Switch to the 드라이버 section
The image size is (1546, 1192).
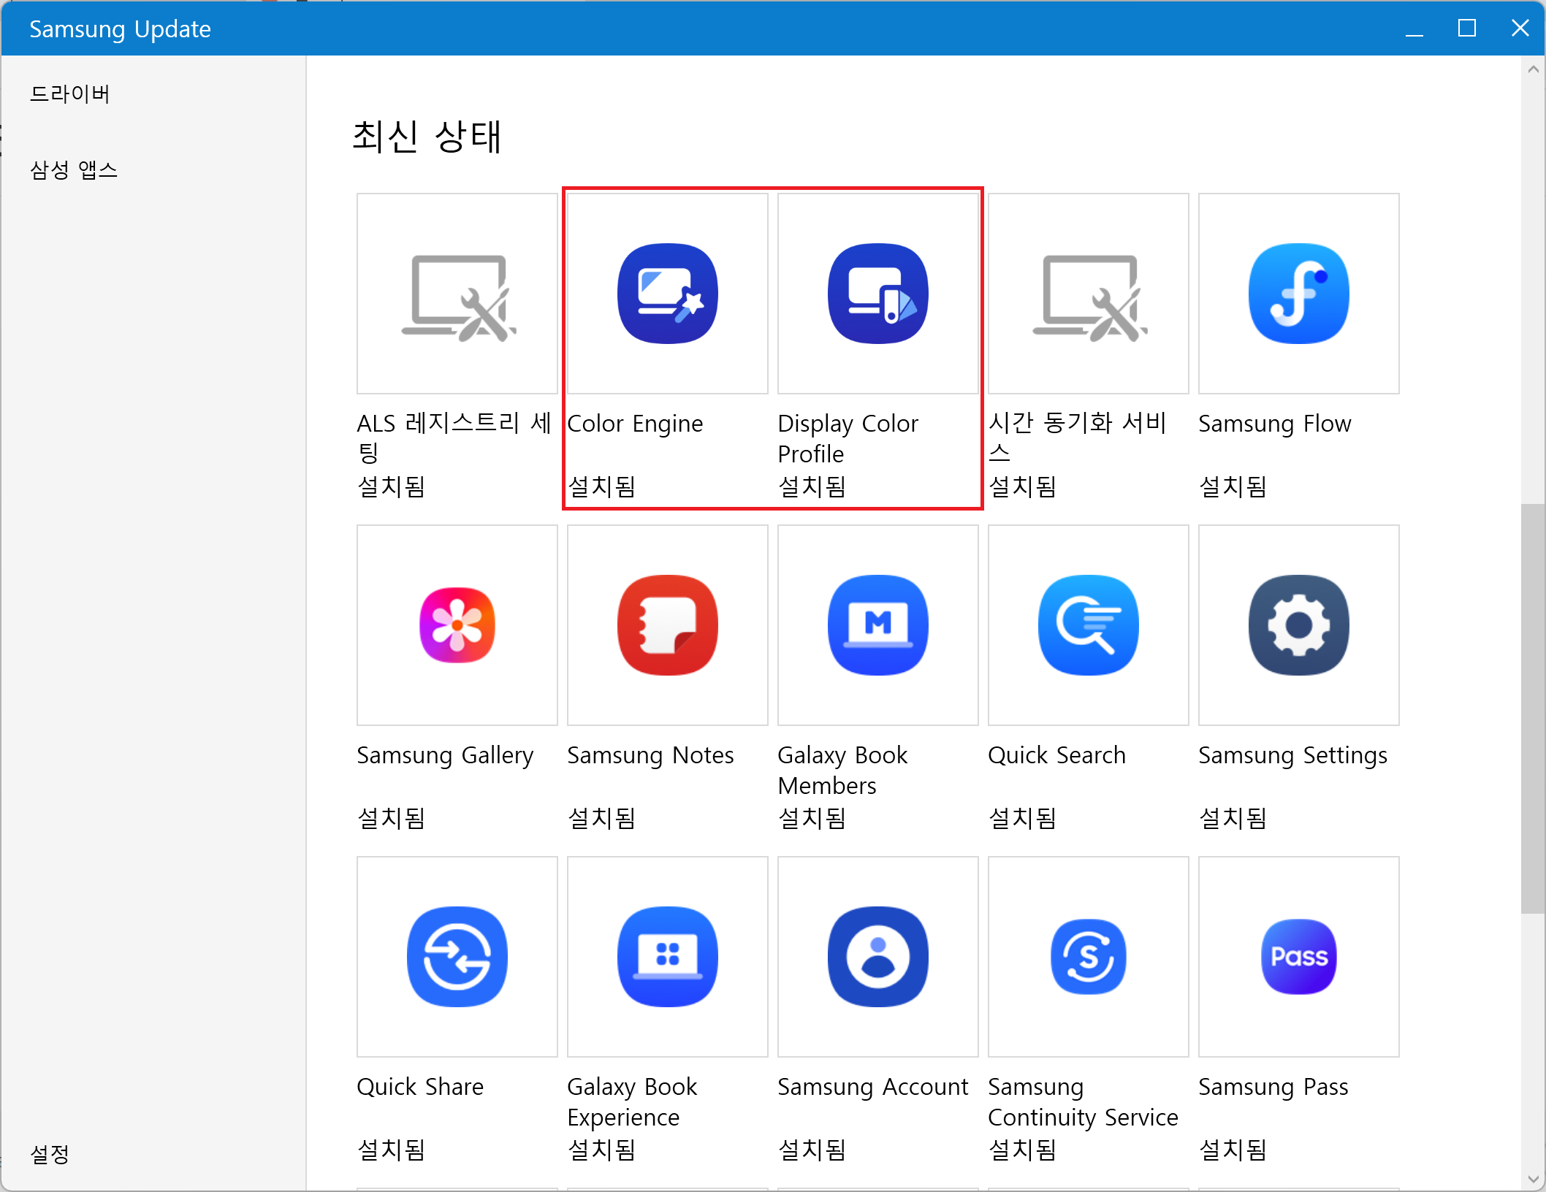70,94
